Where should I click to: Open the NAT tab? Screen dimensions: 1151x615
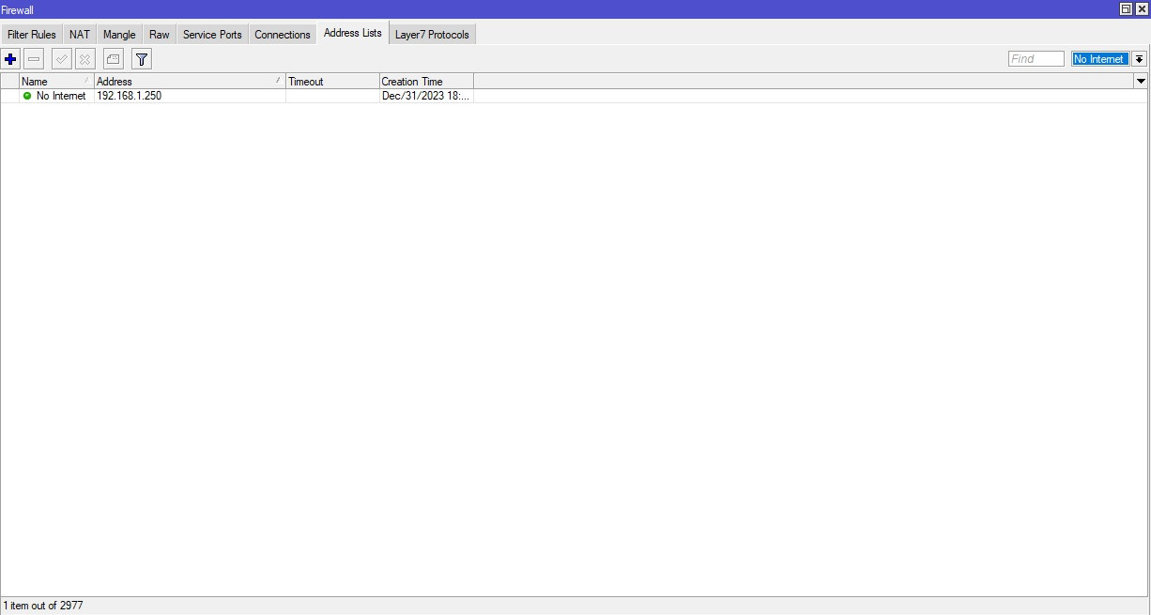[80, 35]
